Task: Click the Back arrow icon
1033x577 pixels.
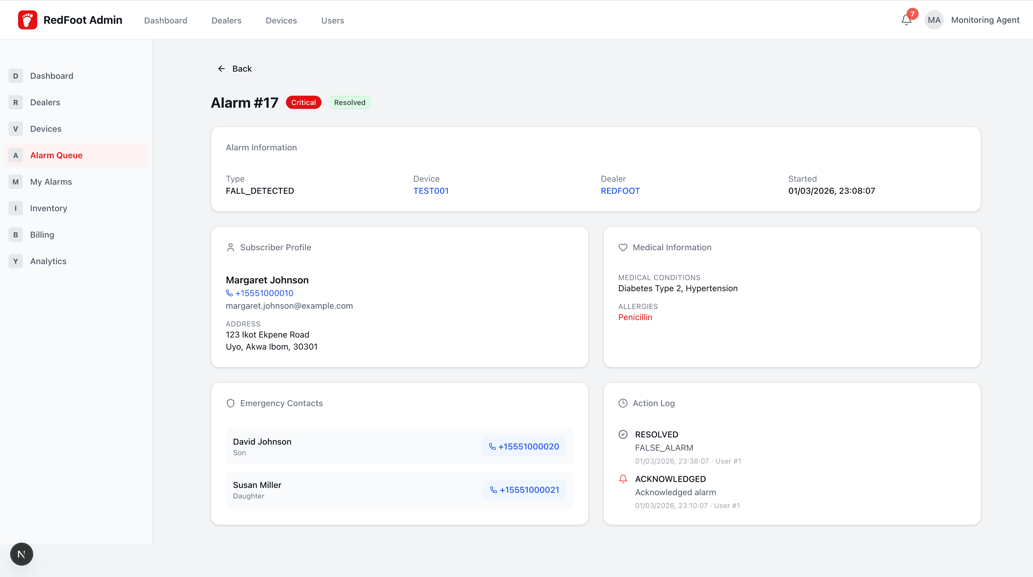Action: tap(221, 69)
